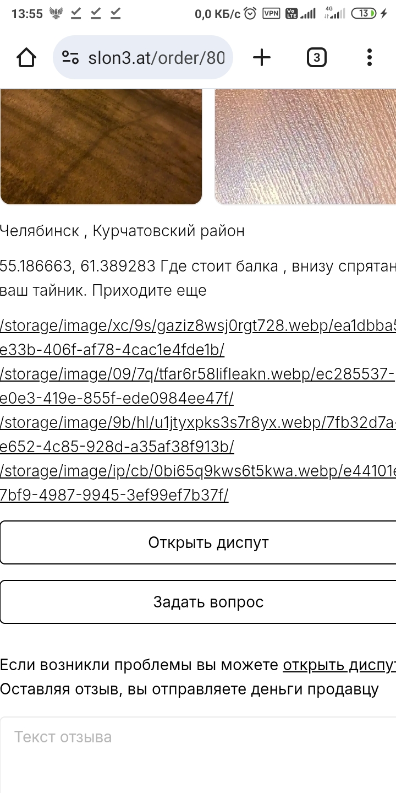The width and height of the screenshot is (396, 793).
Task: Tap the battery indicator icon
Action: (365, 13)
